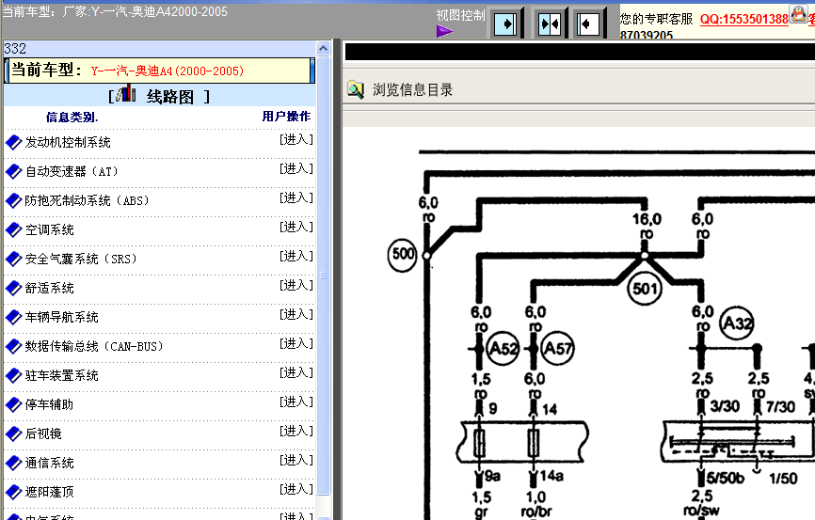Click [进入] for 安全气囊系统（SRS）

(296, 256)
